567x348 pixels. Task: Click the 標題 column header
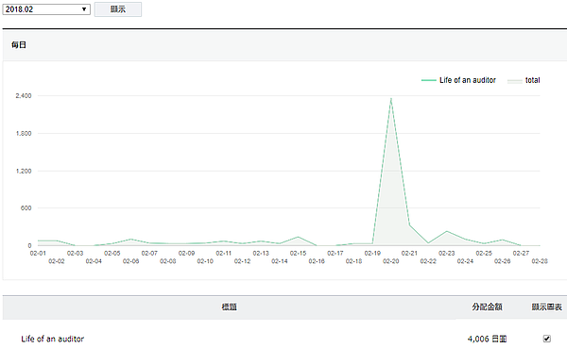[229, 307]
